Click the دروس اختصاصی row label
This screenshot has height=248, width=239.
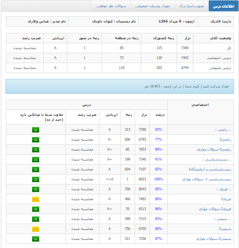click(219, 58)
